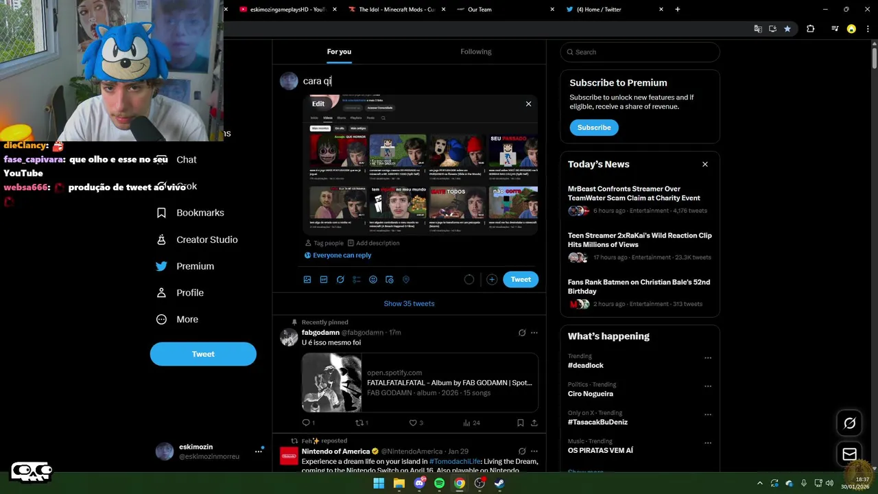Open more options on Nintendo of America tweet
The width and height of the screenshot is (878, 494).
(x=534, y=451)
